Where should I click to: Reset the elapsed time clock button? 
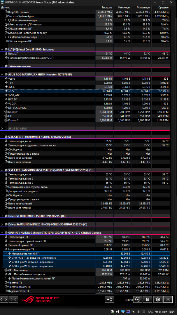[x=138, y=300]
